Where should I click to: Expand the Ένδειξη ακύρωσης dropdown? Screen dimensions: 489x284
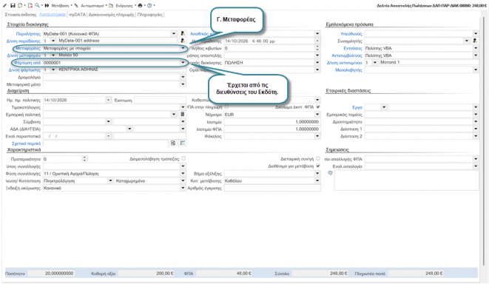pos(183,188)
